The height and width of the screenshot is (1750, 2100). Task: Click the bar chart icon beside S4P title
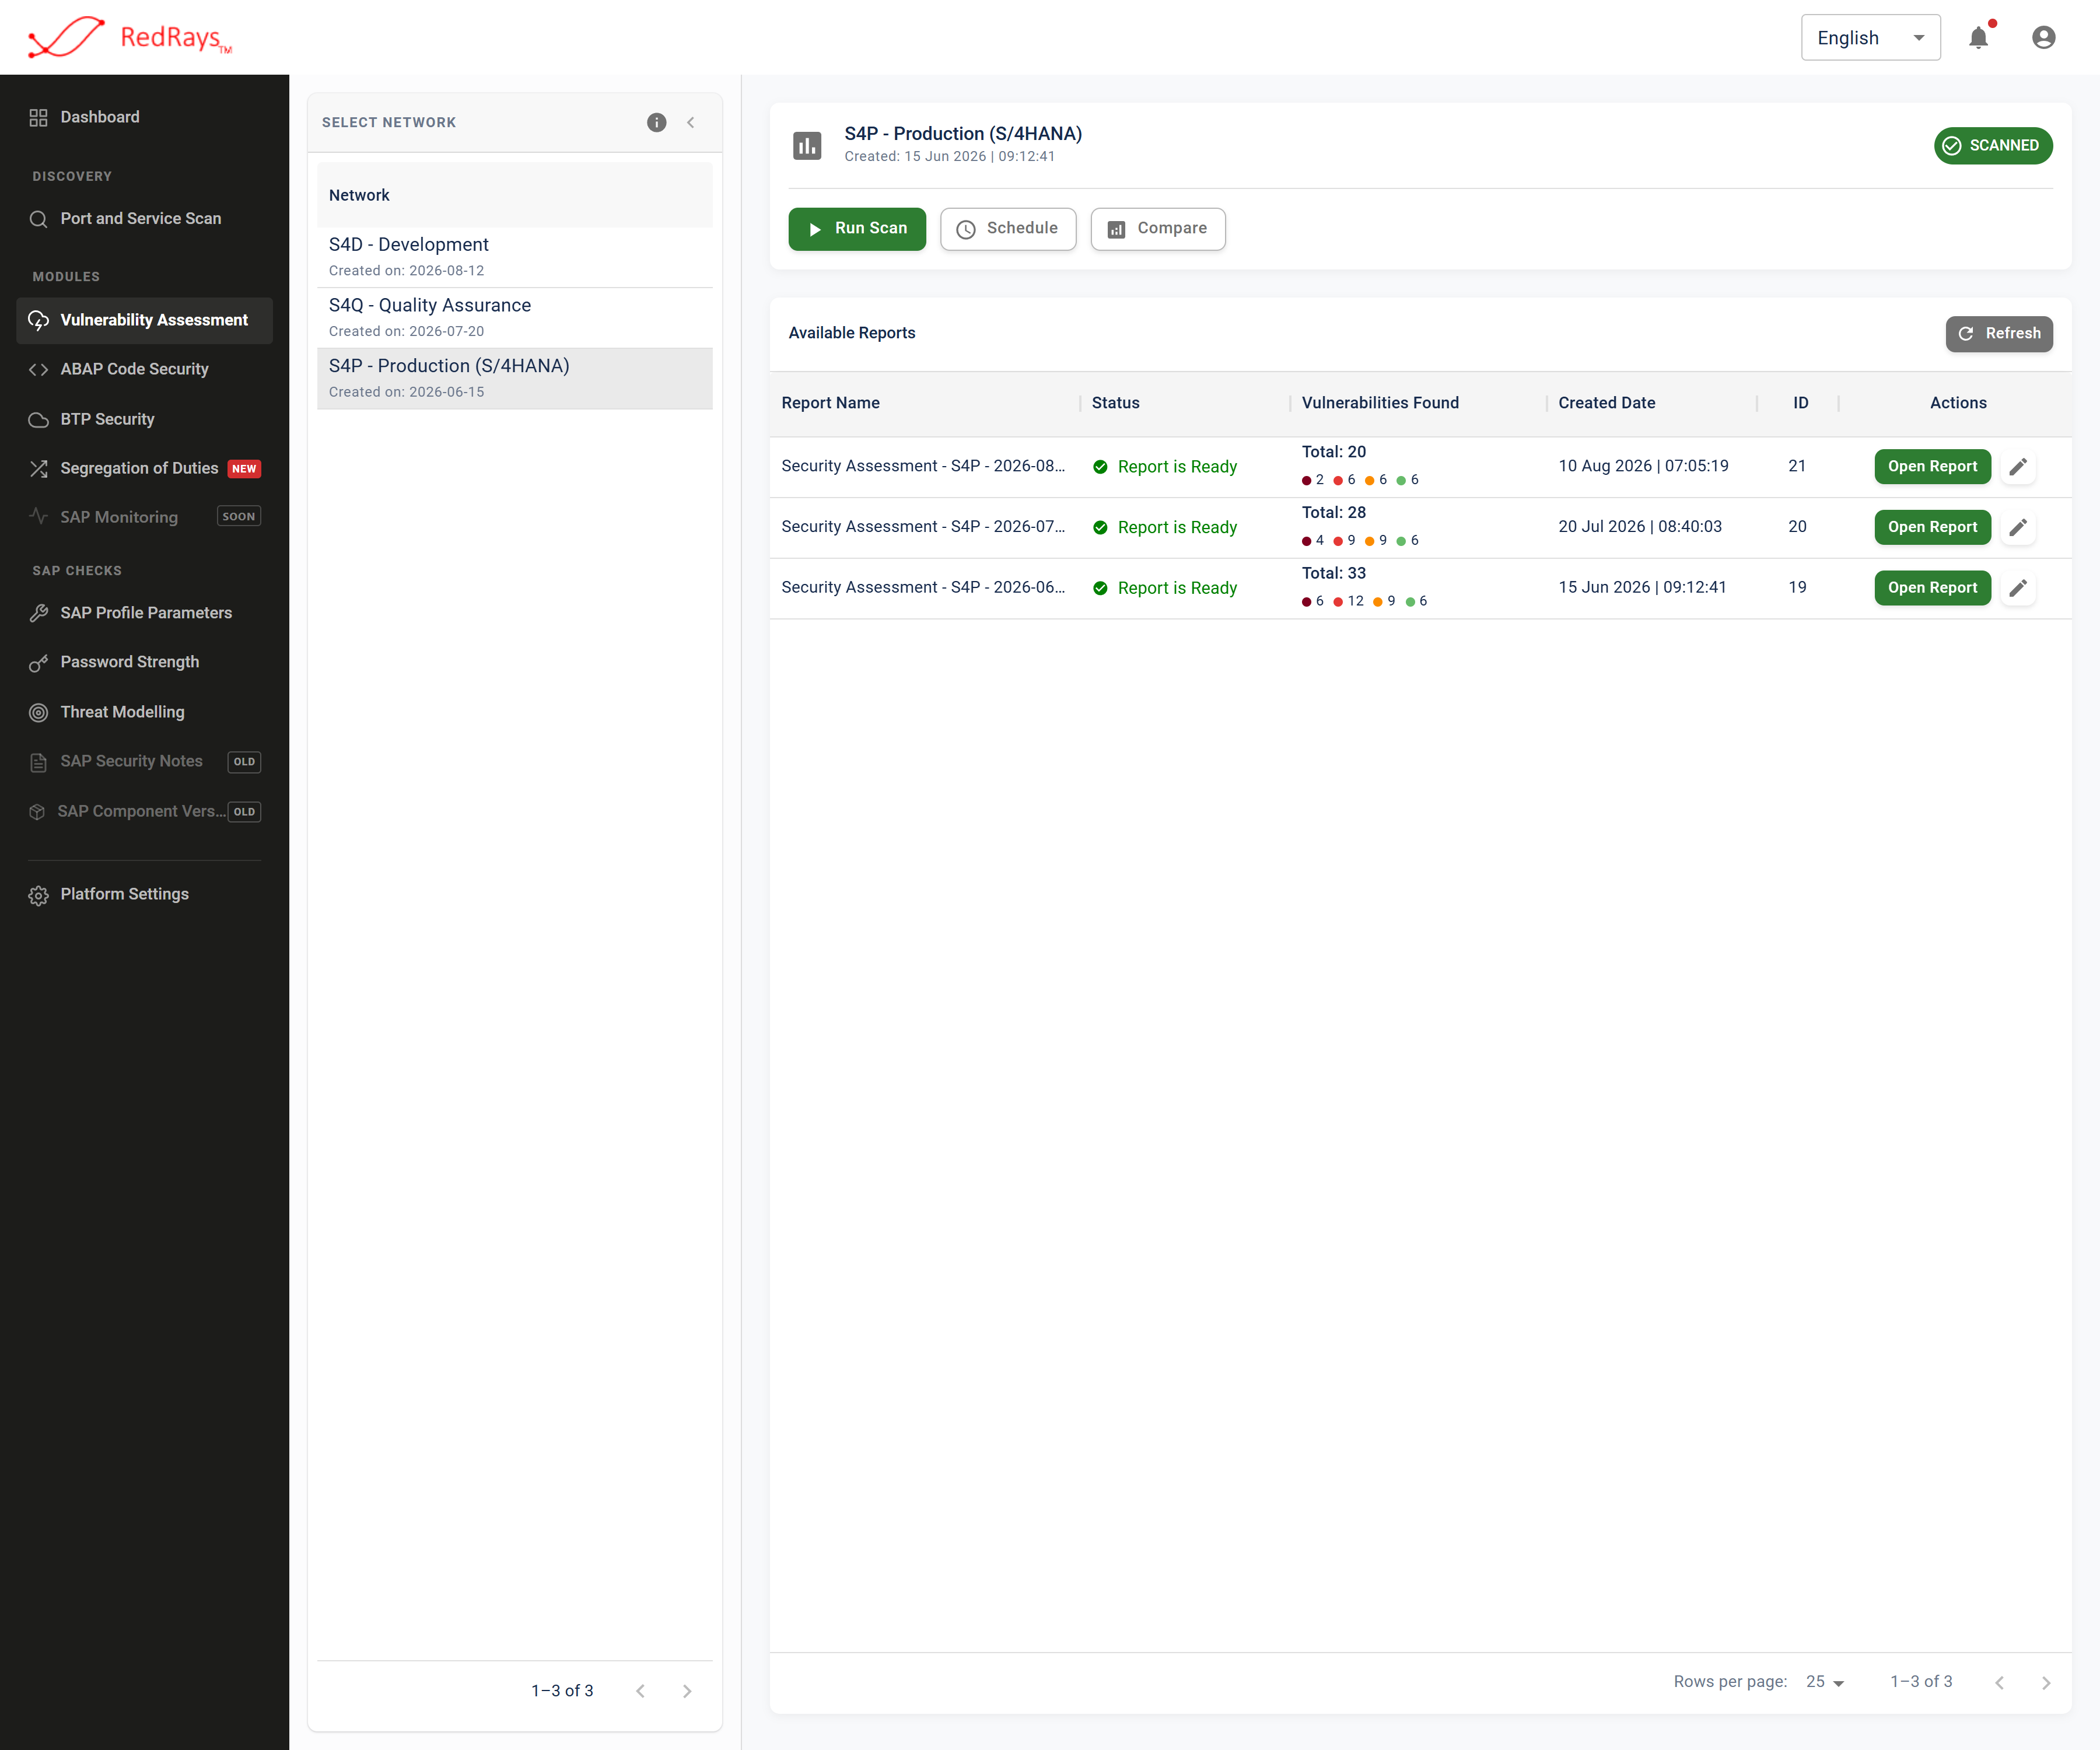click(x=807, y=145)
